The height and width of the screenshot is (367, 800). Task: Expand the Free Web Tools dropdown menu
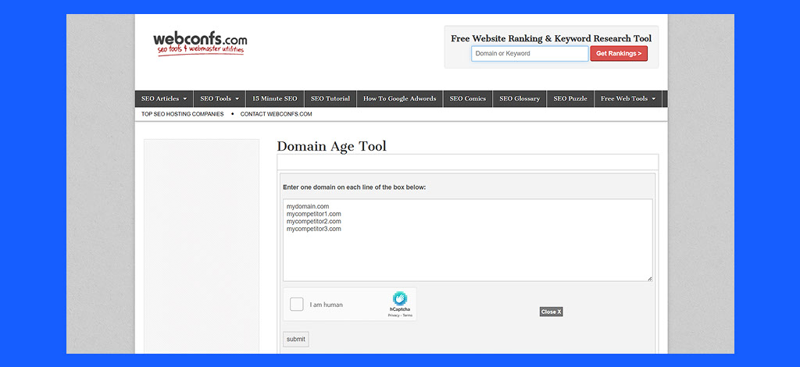[628, 99]
